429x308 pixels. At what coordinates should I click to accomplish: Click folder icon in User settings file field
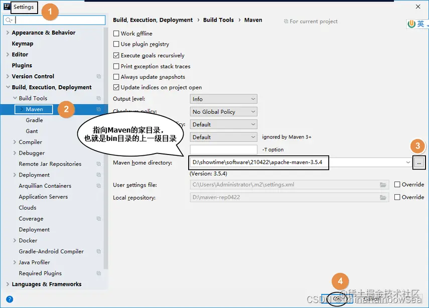click(x=383, y=185)
